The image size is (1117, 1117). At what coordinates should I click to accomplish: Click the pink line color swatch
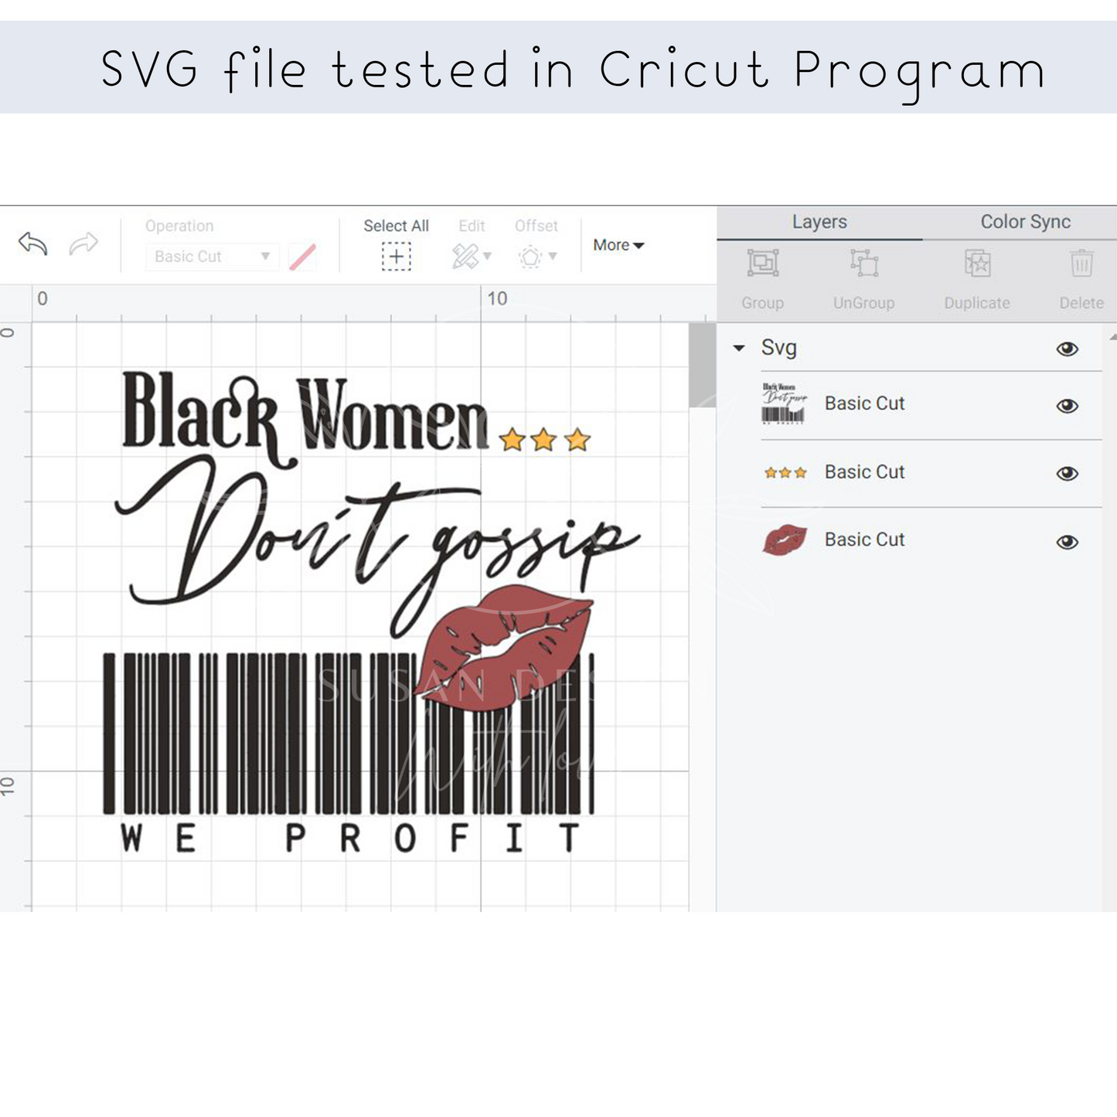(x=302, y=257)
